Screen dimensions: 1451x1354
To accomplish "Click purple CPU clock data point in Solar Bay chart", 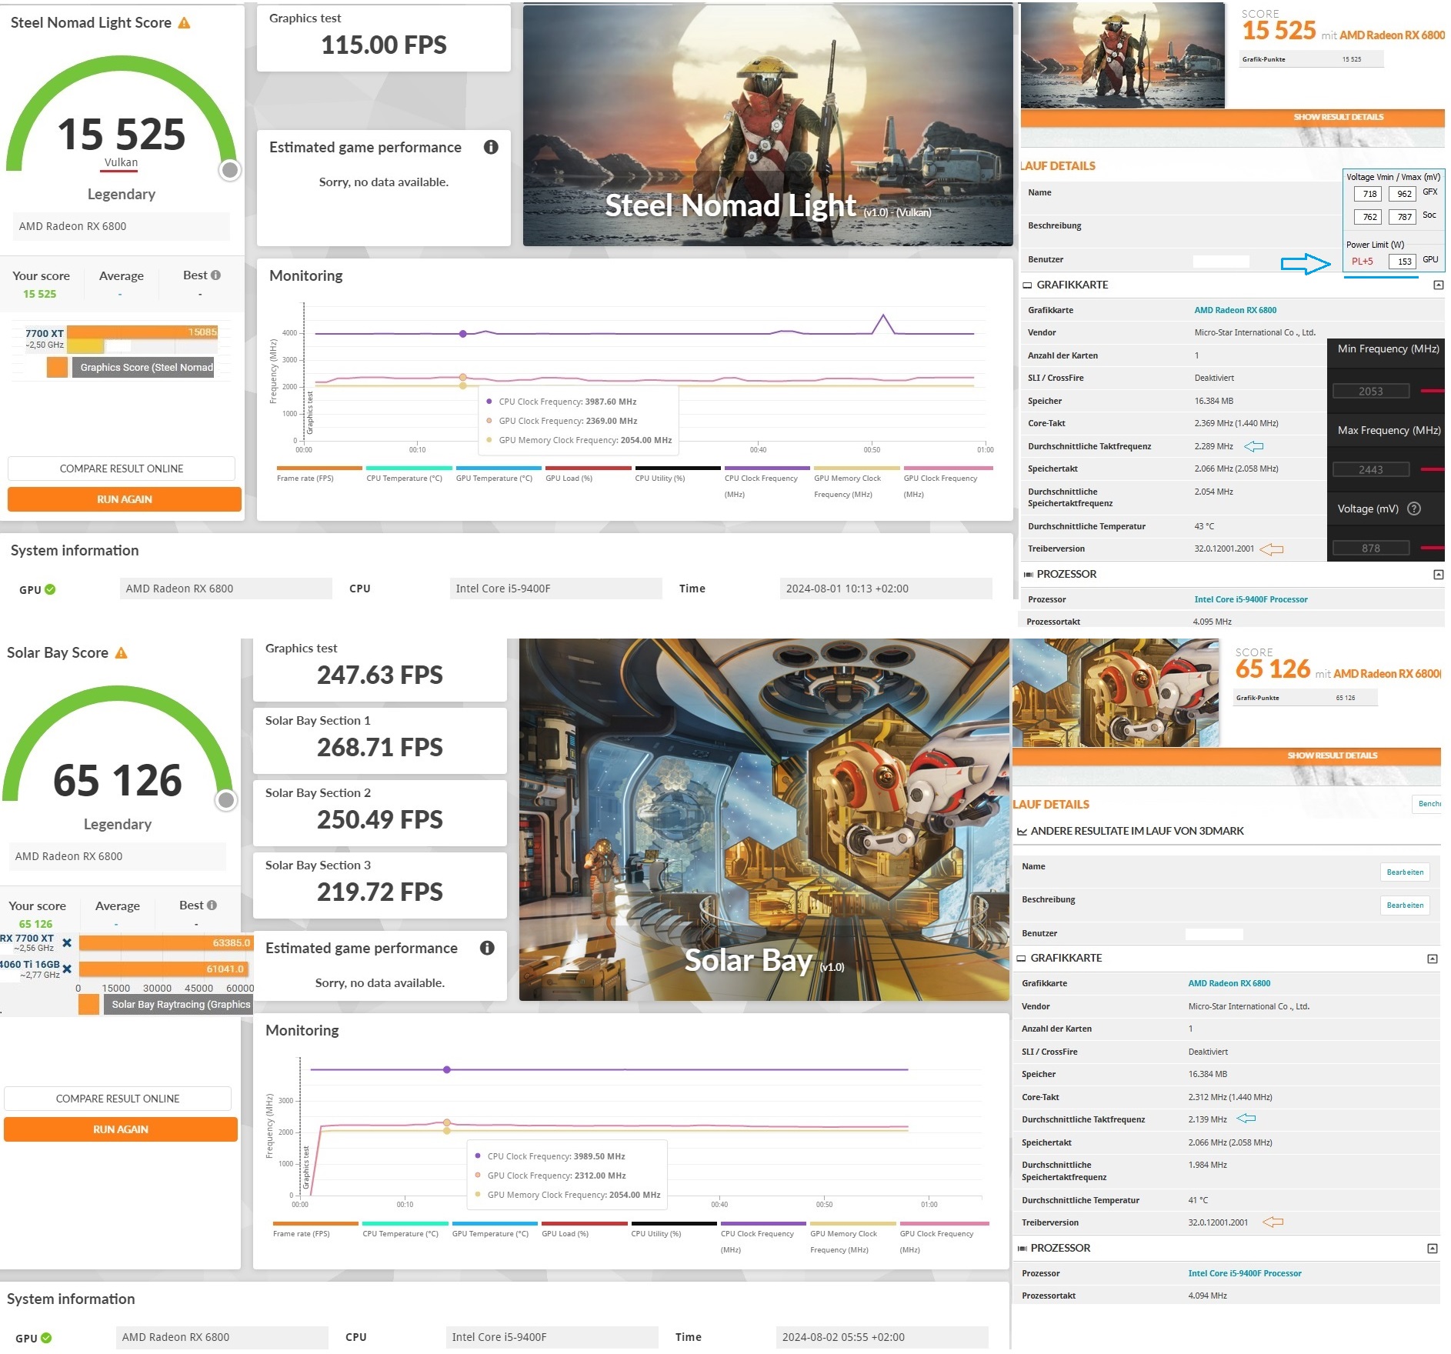I will (447, 1070).
